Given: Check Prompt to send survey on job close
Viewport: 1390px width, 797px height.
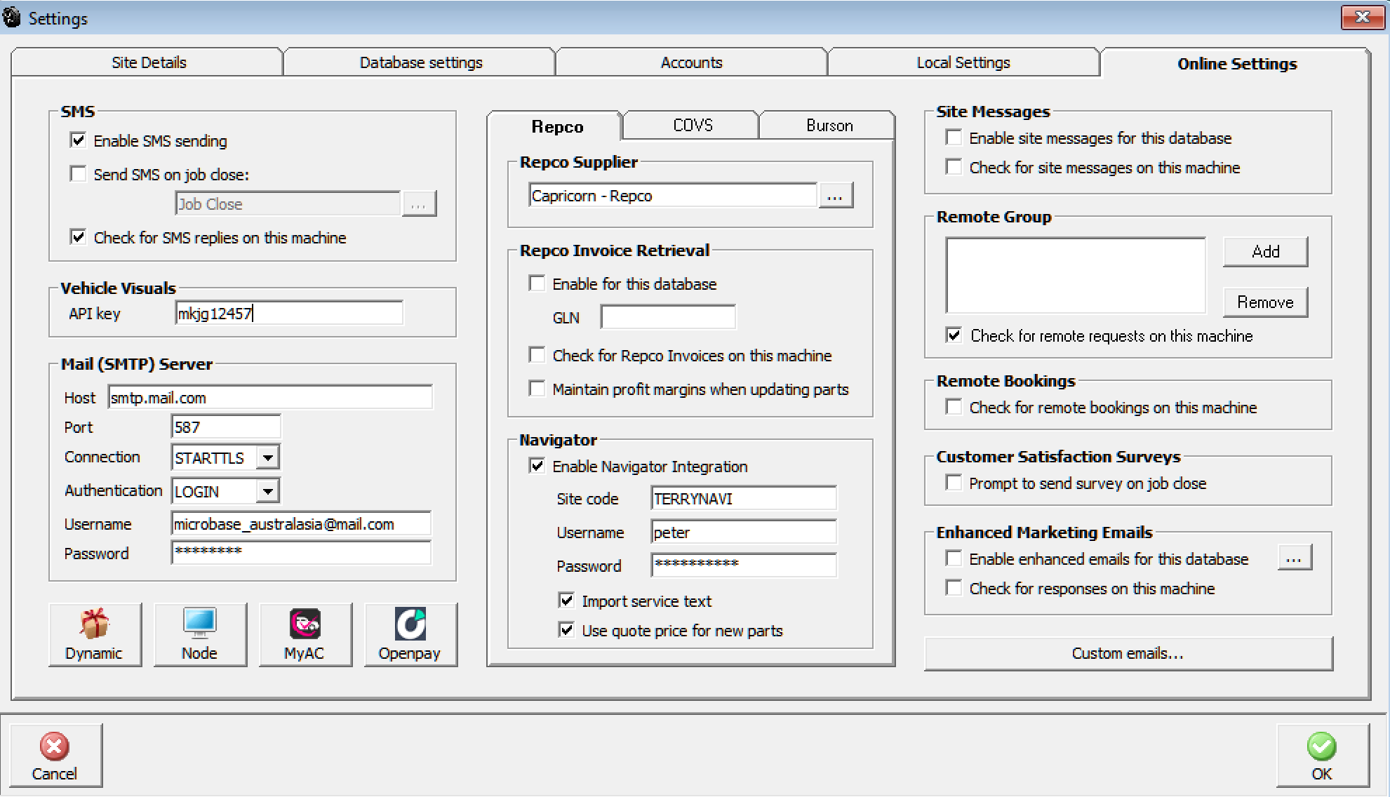Looking at the screenshot, I should [x=954, y=483].
